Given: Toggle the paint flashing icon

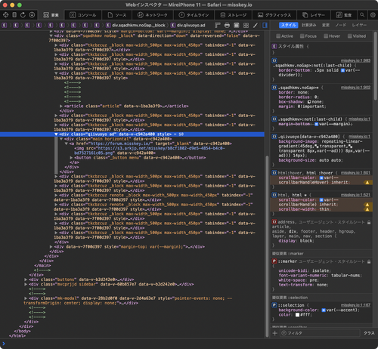Looking at the screenshot, I should tap(237, 25).
